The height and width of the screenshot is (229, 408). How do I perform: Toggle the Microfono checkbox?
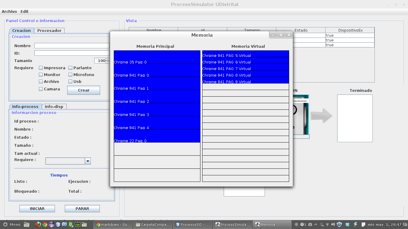click(x=70, y=75)
